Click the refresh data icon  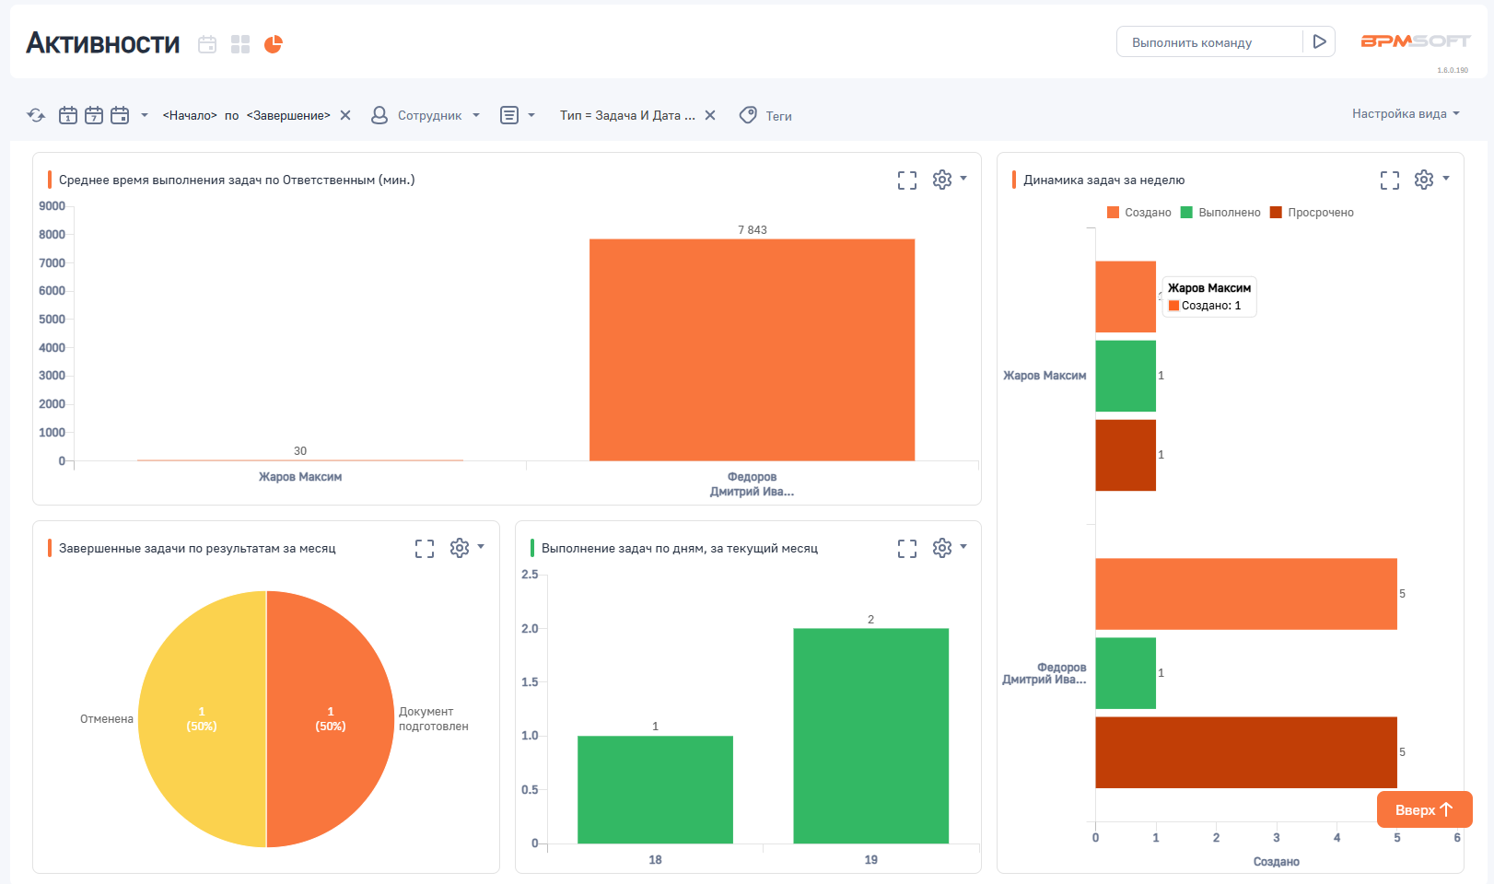click(x=36, y=115)
